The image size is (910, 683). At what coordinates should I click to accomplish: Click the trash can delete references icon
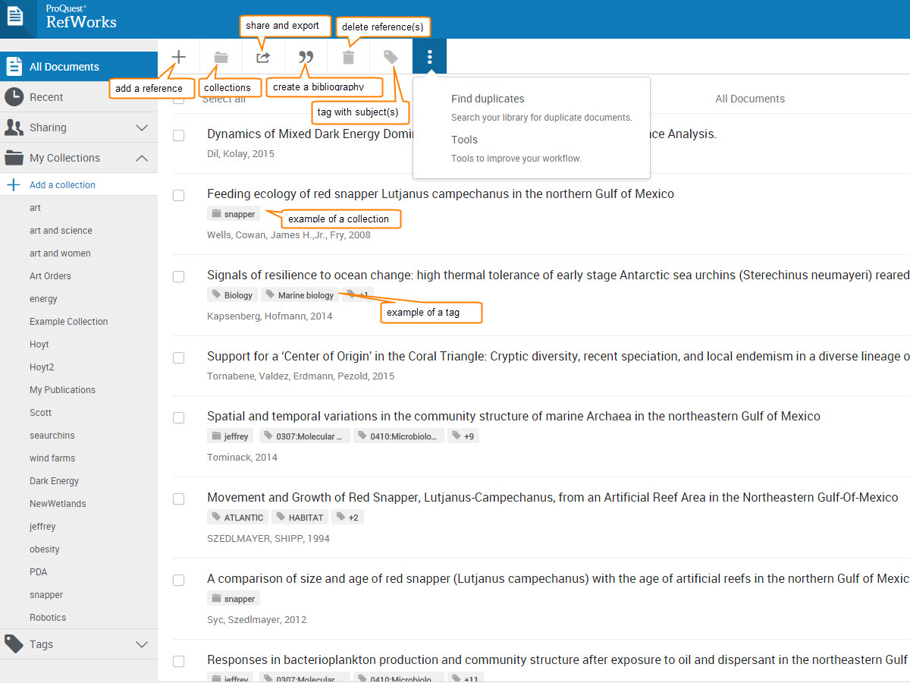(x=348, y=57)
